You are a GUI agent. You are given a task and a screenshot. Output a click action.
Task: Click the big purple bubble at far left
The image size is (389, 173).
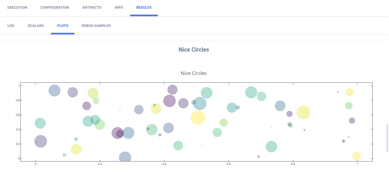click(x=41, y=141)
